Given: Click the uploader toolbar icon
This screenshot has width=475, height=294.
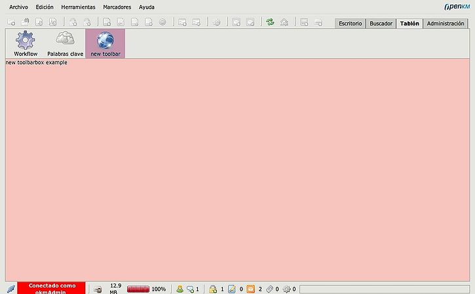Looking at the screenshot, I should (x=318, y=22).
